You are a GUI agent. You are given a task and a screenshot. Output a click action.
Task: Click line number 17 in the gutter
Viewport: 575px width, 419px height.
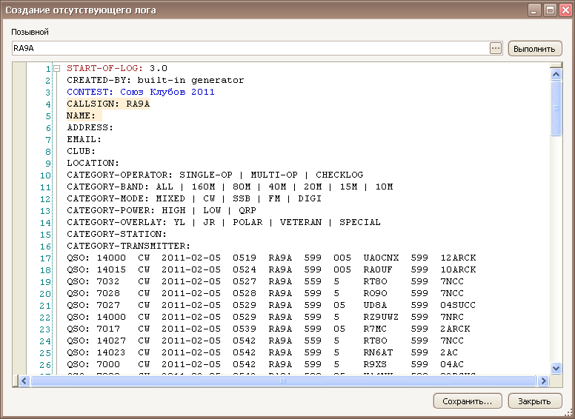tap(46, 258)
